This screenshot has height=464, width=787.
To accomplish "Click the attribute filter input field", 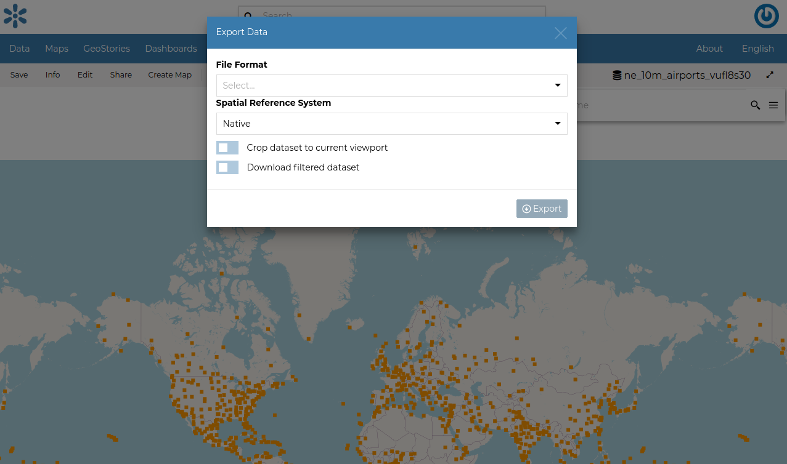I will pos(647,105).
